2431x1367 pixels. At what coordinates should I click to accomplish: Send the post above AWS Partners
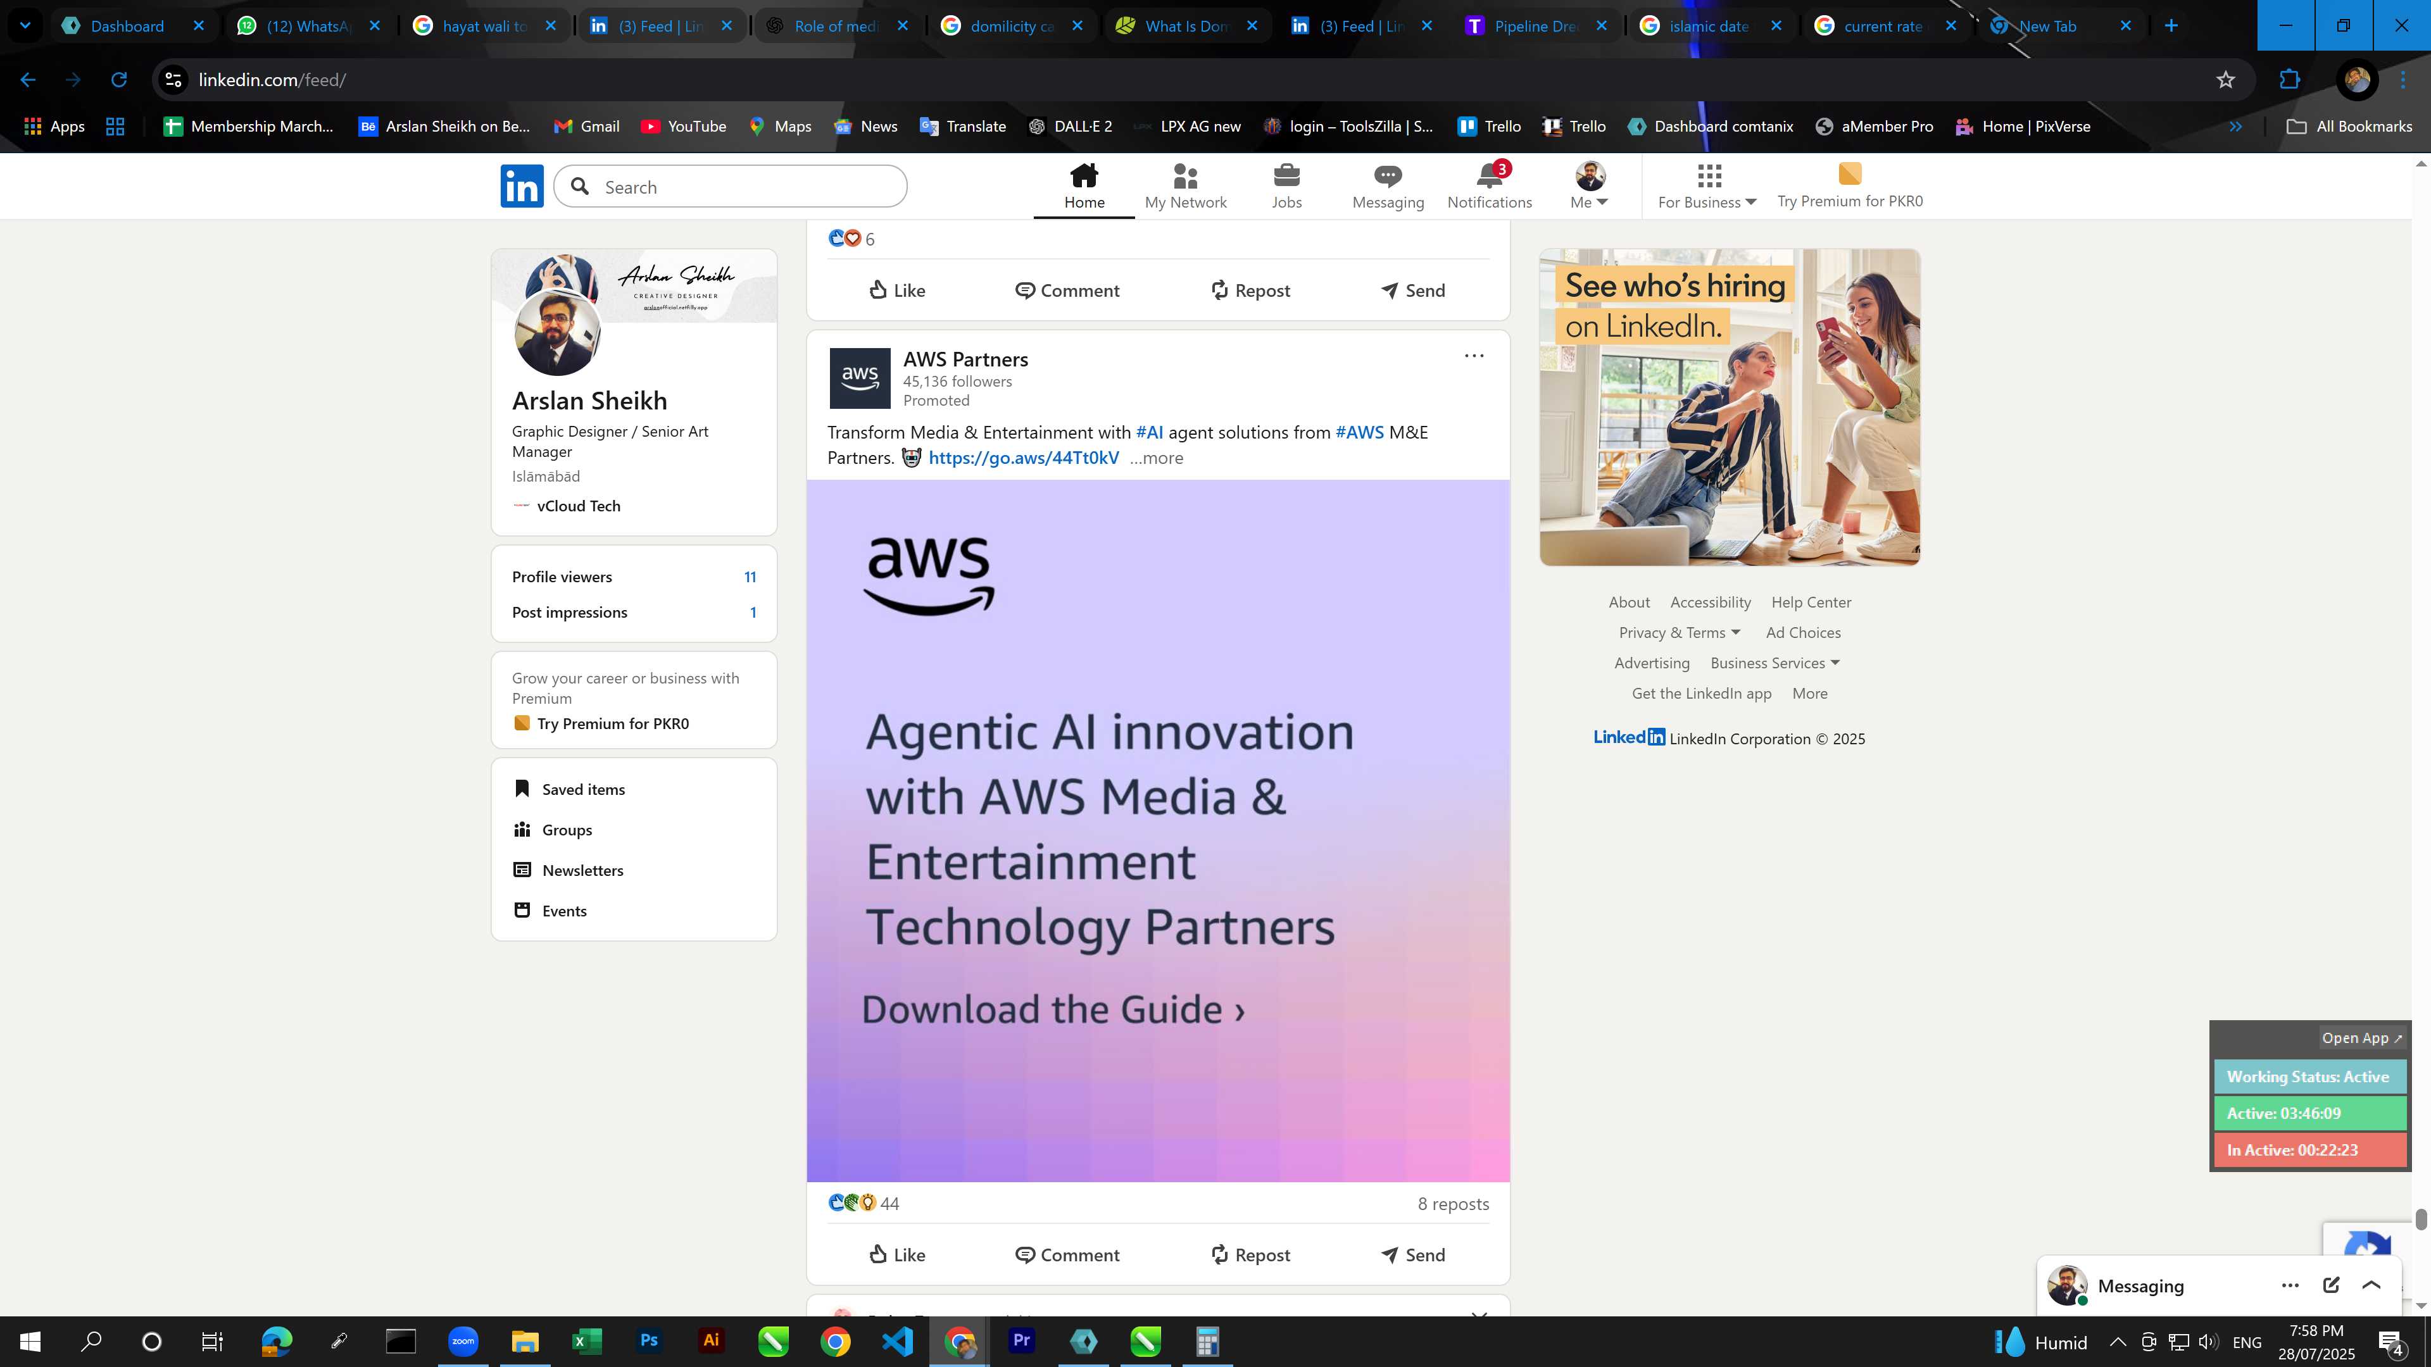point(1413,290)
